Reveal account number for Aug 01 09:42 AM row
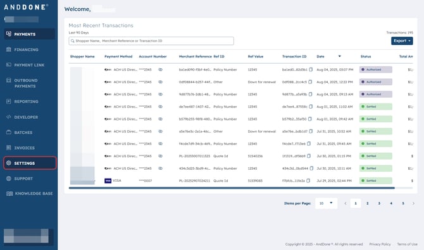Viewport: 424px width, 250px height. tap(160, 119)
